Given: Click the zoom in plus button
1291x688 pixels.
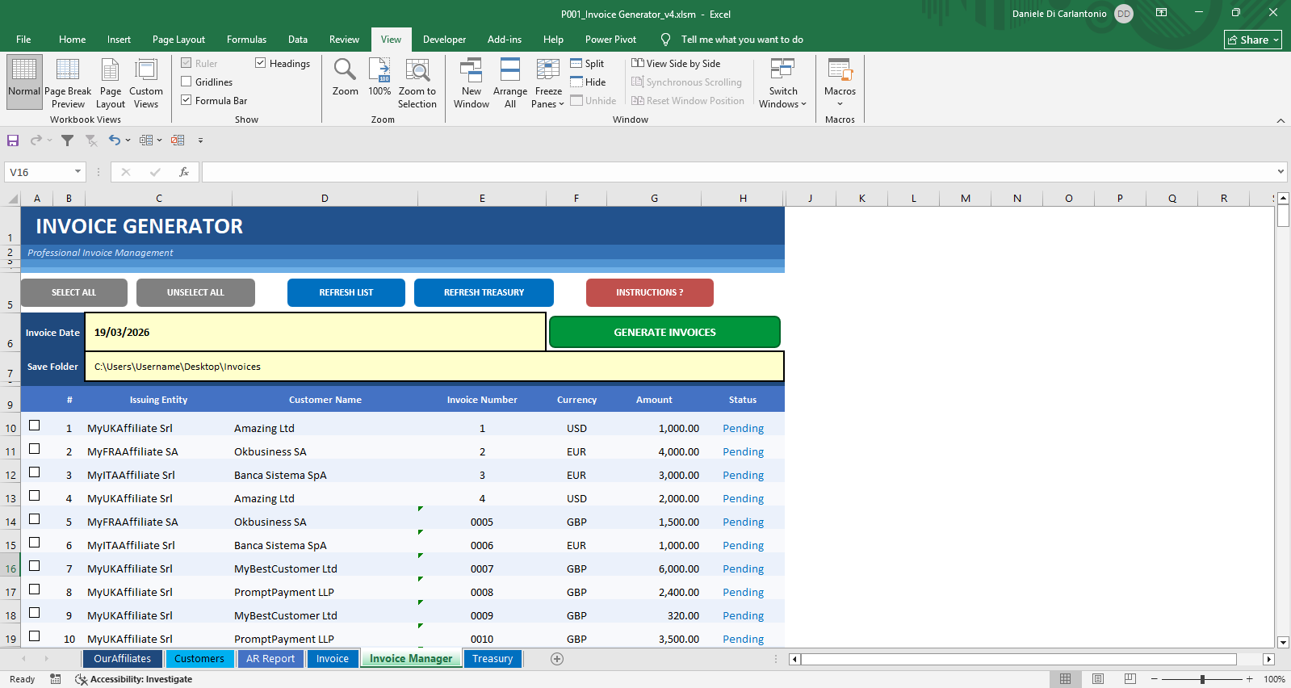Looking at the screenshot, I should point(1249,679).
